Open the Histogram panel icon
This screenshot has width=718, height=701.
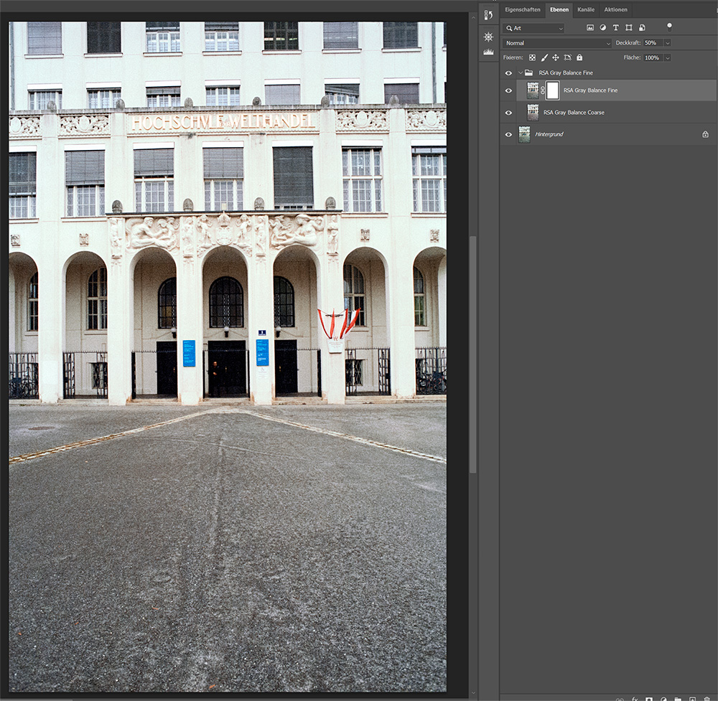click(x=488, y=52)
